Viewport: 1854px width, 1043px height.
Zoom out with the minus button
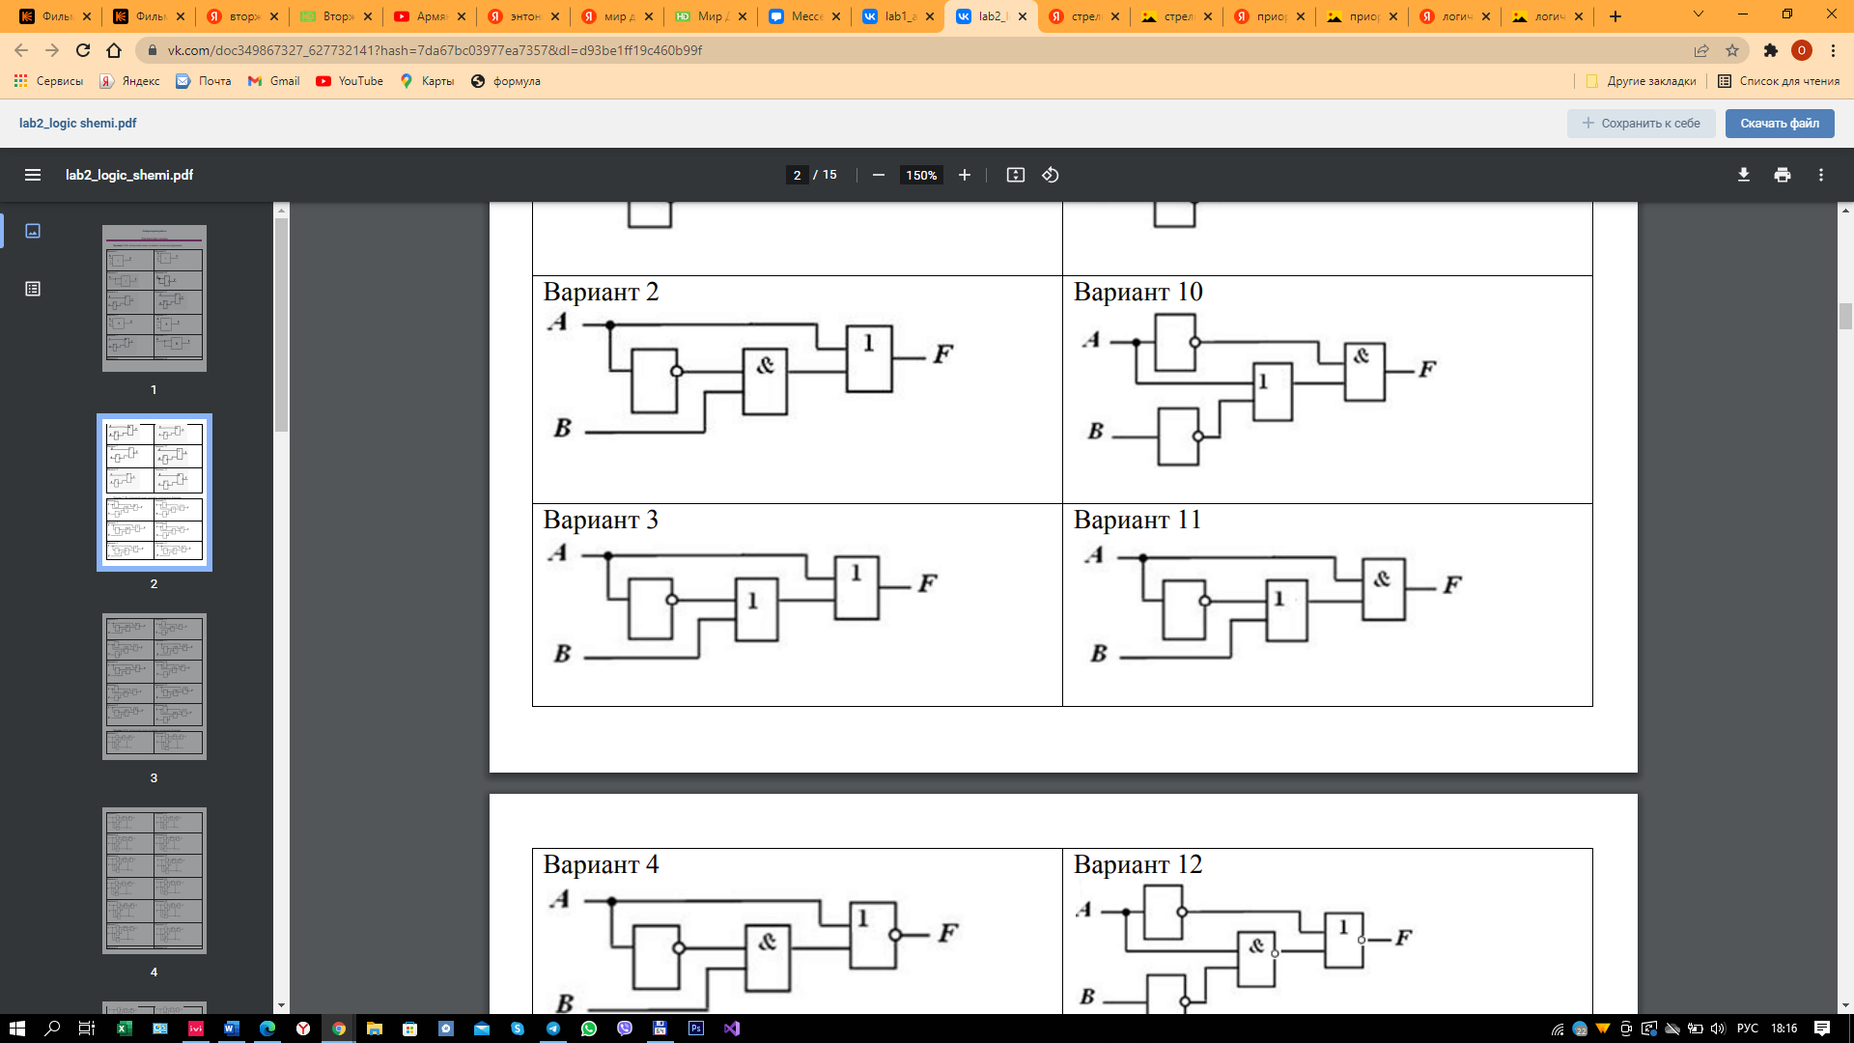[878, 175]
